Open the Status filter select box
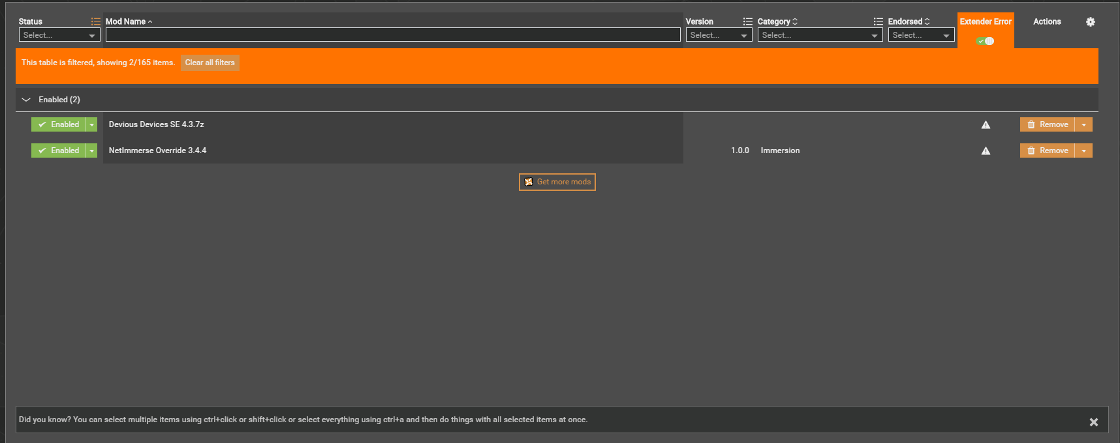This screenshot has width=1120, height=443. coord(59,35)
